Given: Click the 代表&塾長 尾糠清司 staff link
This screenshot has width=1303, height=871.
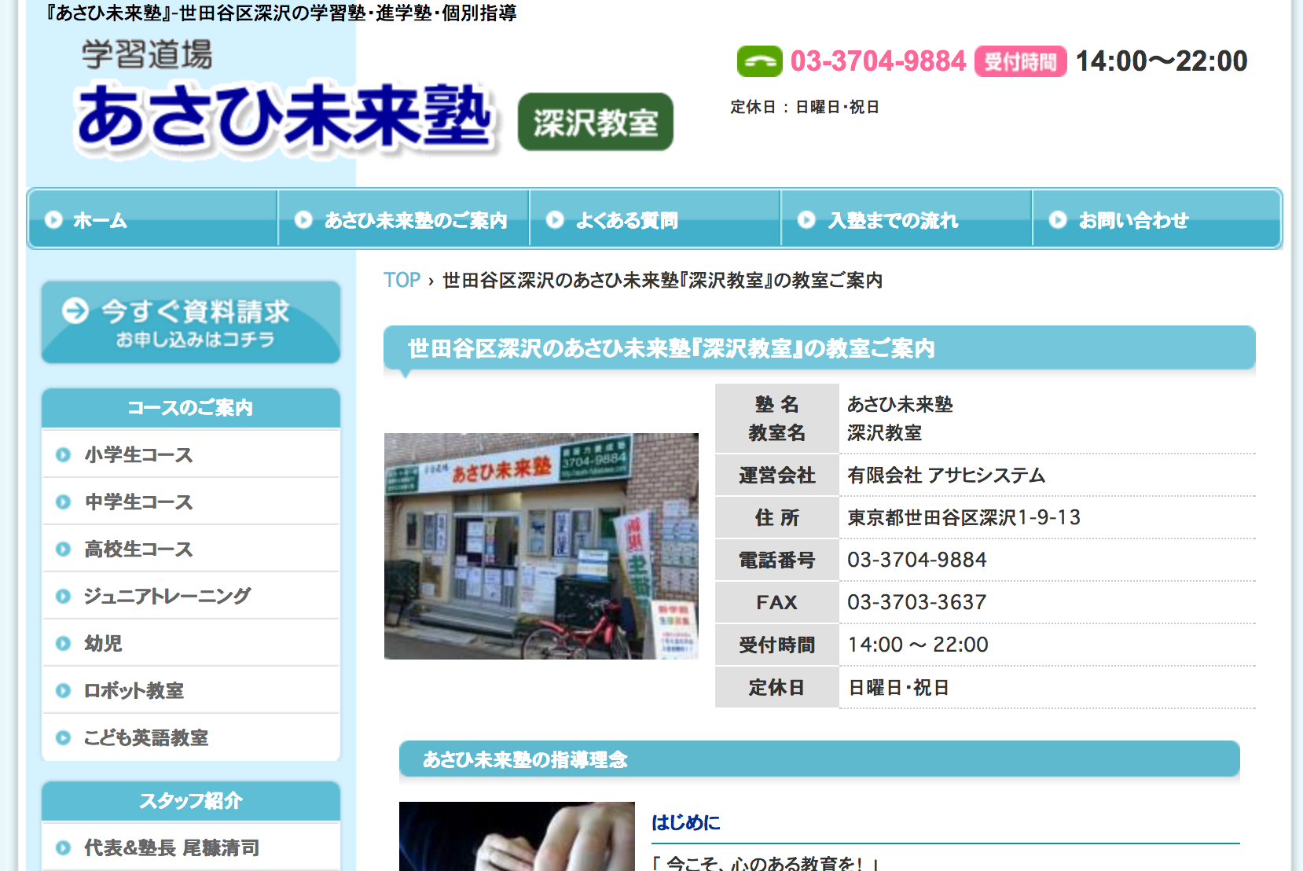Looking at the screenshot, I should 169,848.
